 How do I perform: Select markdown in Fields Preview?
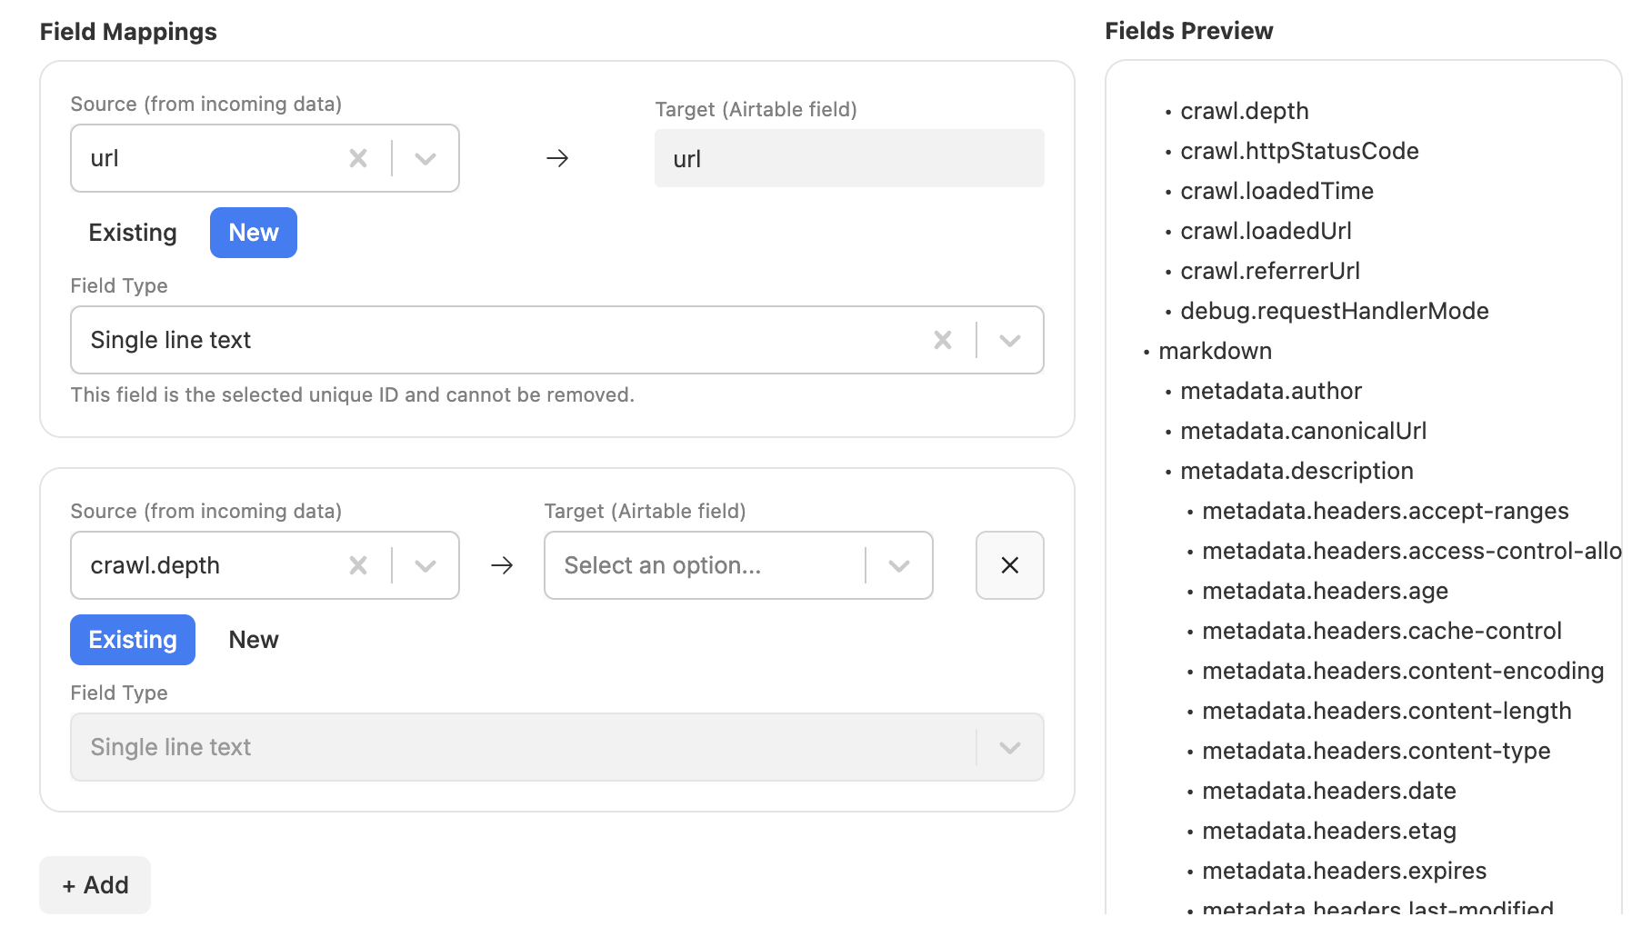click(1215, 351)
